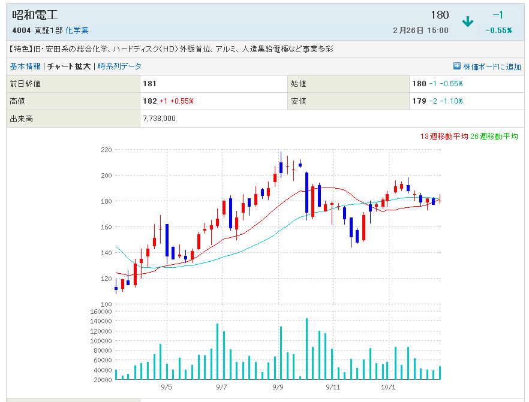This screenshot has width=529, height=402.
Task: Open the 化学業 industry link
Action: point(77,31)
